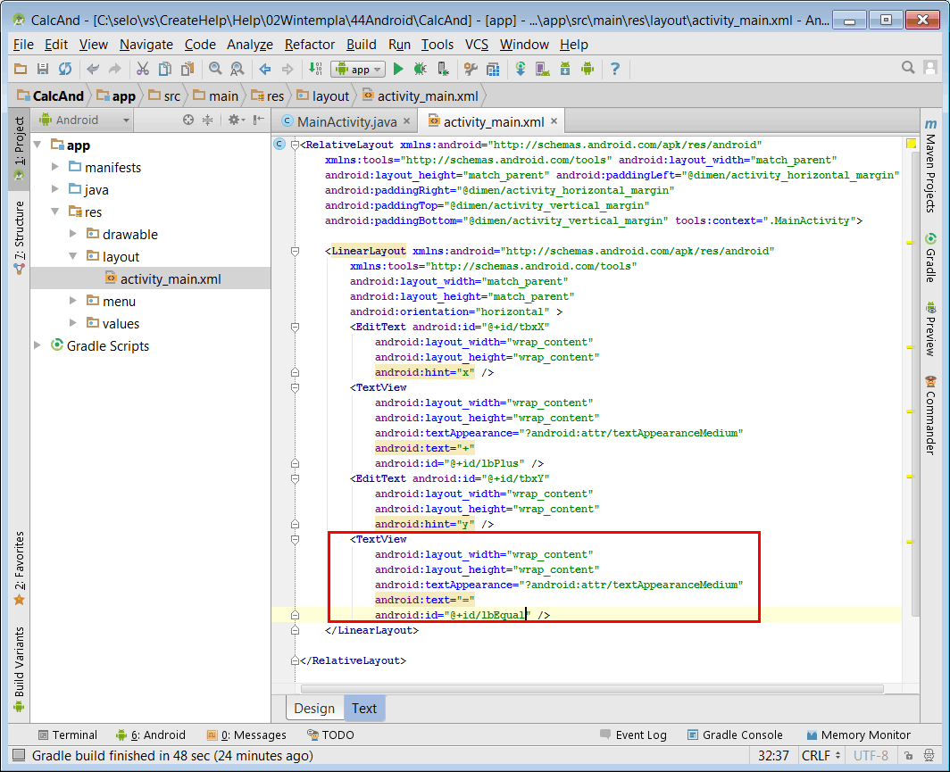
Task: Open project panel gear settings menu
Action: click(x=236, y=120)
